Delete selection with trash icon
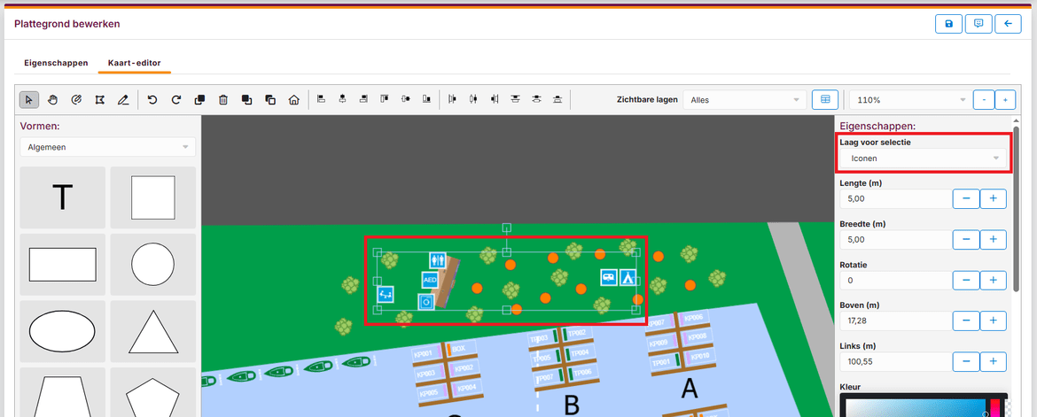This screenshot has width=1037, height=417. click(223, 100)
